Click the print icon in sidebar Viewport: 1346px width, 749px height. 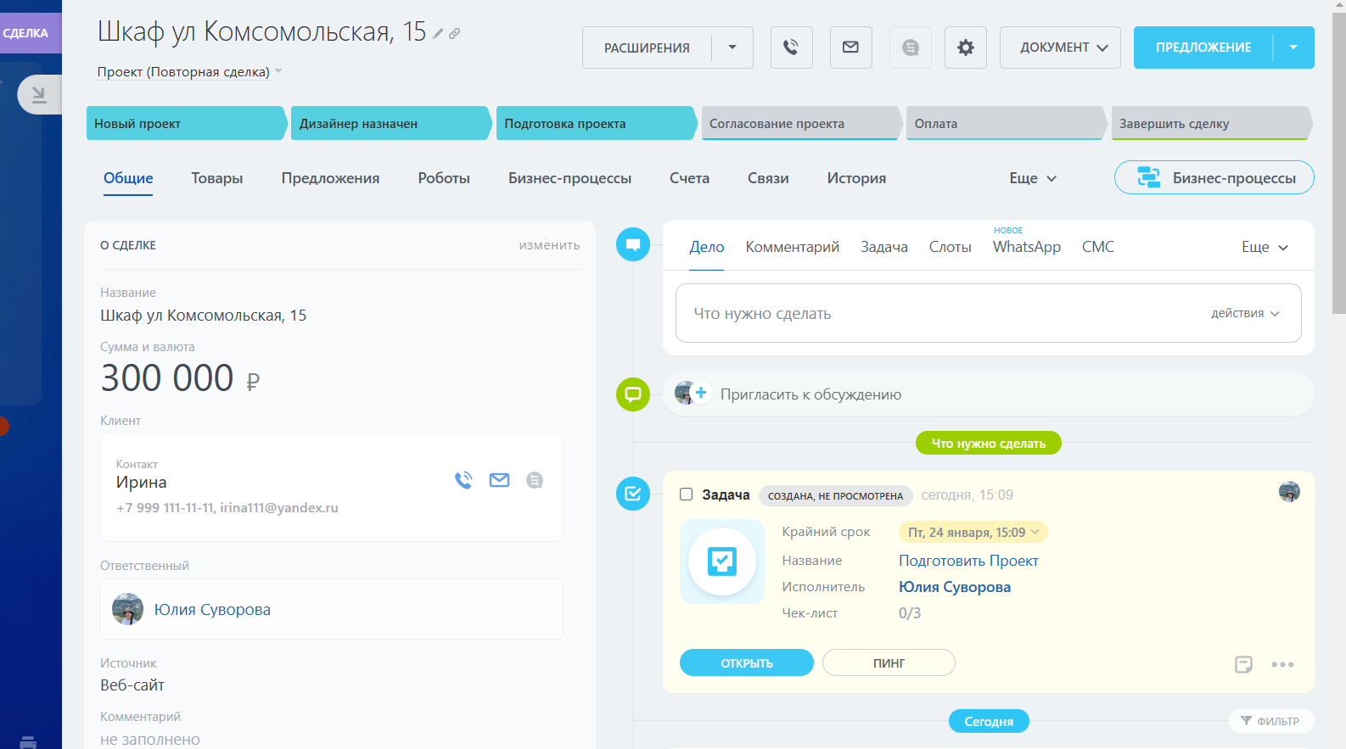(28, 743)
